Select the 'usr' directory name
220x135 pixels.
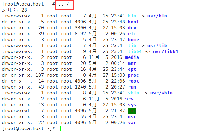click(132, 117)
